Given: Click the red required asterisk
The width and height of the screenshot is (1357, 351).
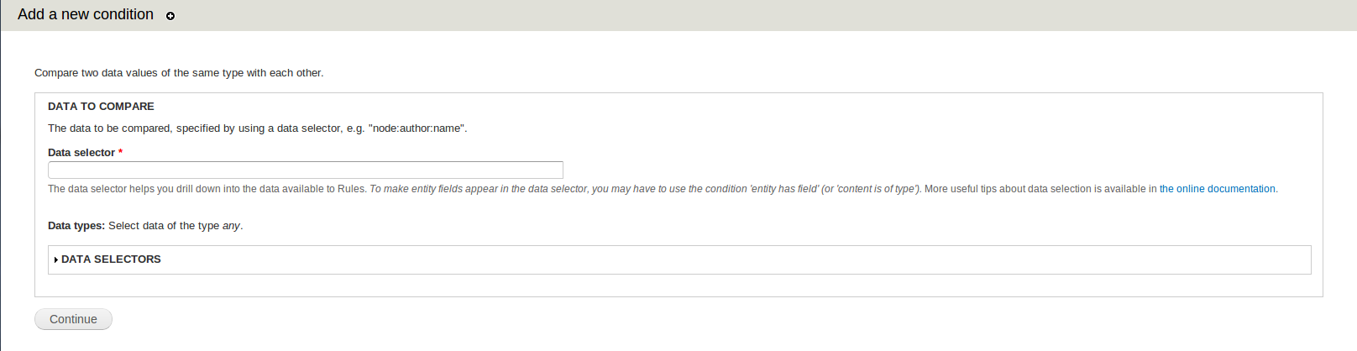Looking at the screenshot, I should click(x=121, y=153).
